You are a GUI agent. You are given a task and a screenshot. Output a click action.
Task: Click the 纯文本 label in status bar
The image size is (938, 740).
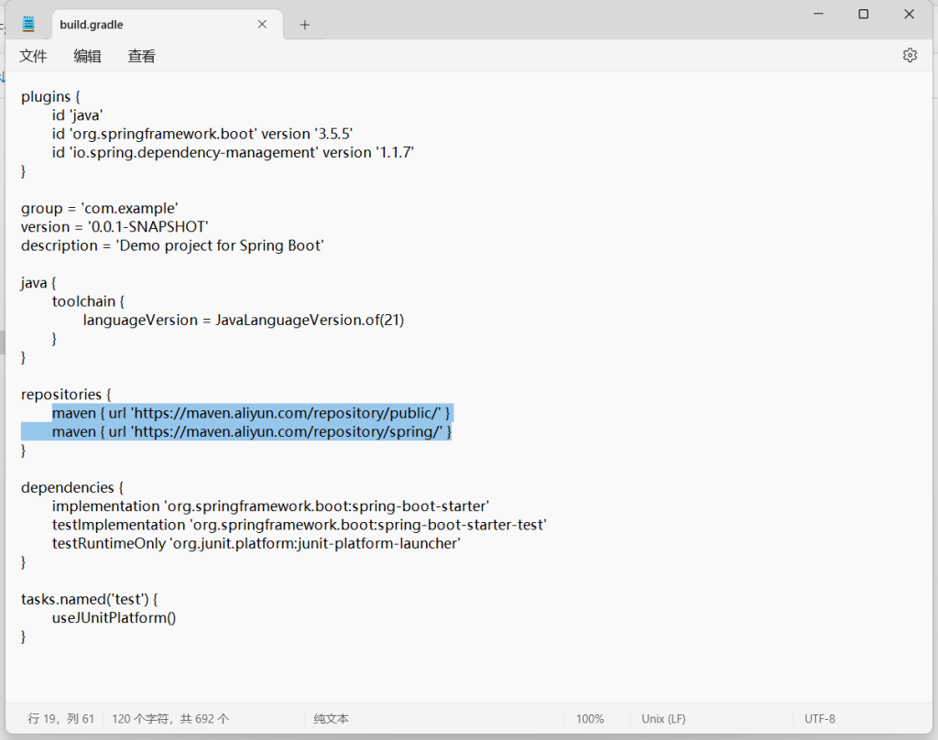tap(331, 719)
